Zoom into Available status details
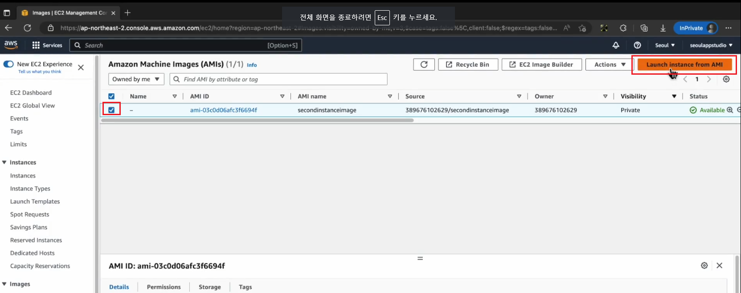The height and width of the screenshot is (293, 741). (730, 110)
